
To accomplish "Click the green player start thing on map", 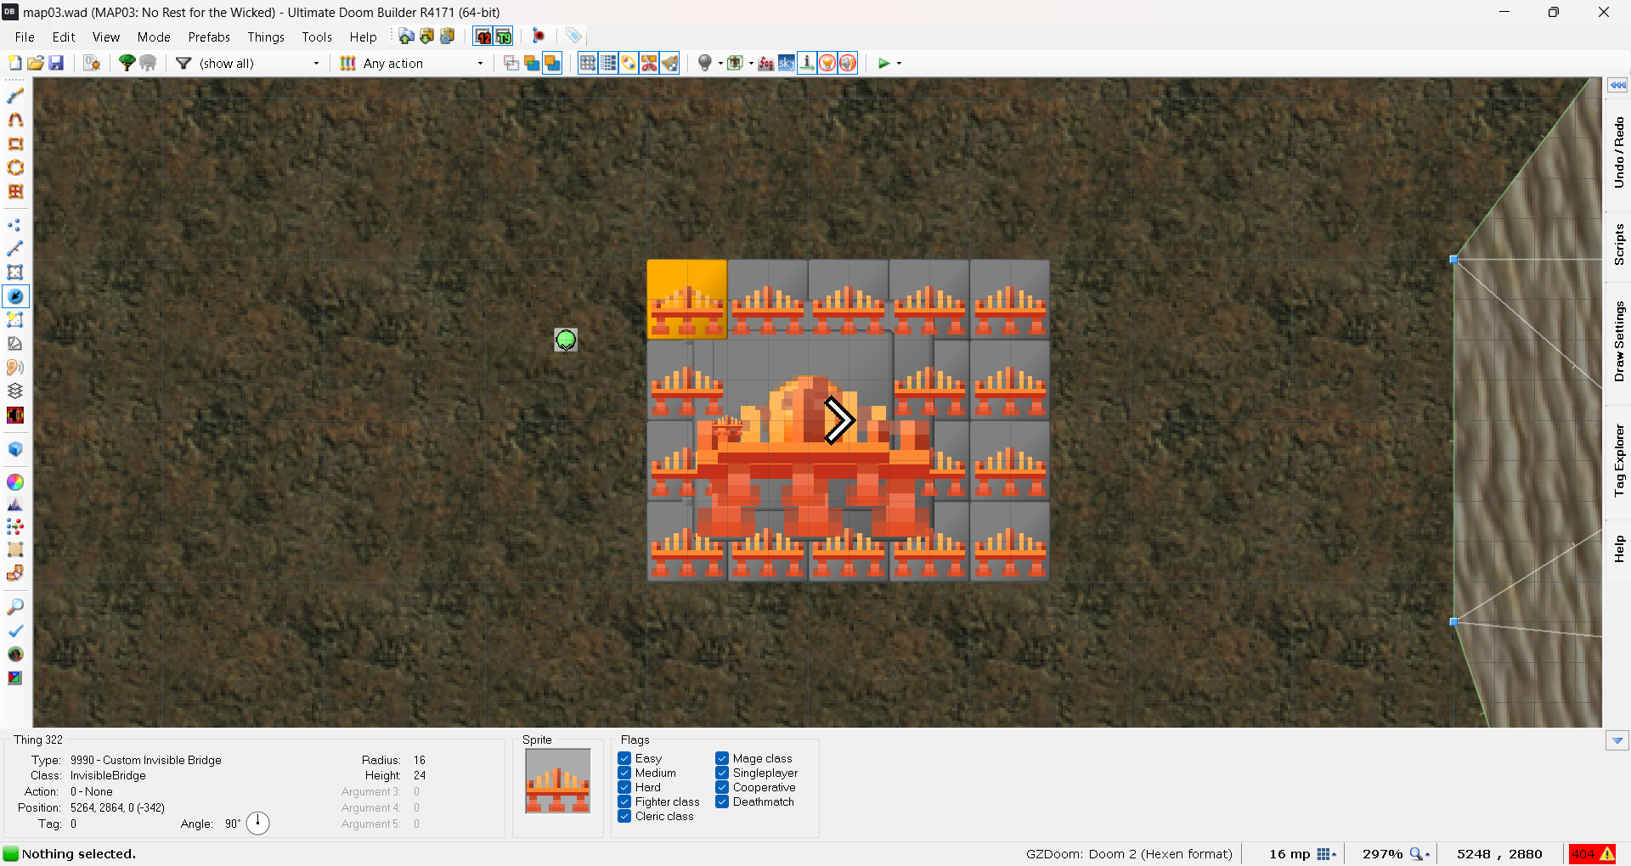I will click(566, 340).
